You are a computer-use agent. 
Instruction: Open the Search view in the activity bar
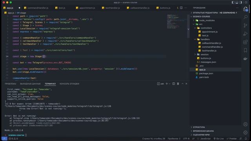pos(245,17)
